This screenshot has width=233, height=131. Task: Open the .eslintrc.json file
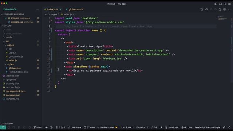(x=13, y=76)
